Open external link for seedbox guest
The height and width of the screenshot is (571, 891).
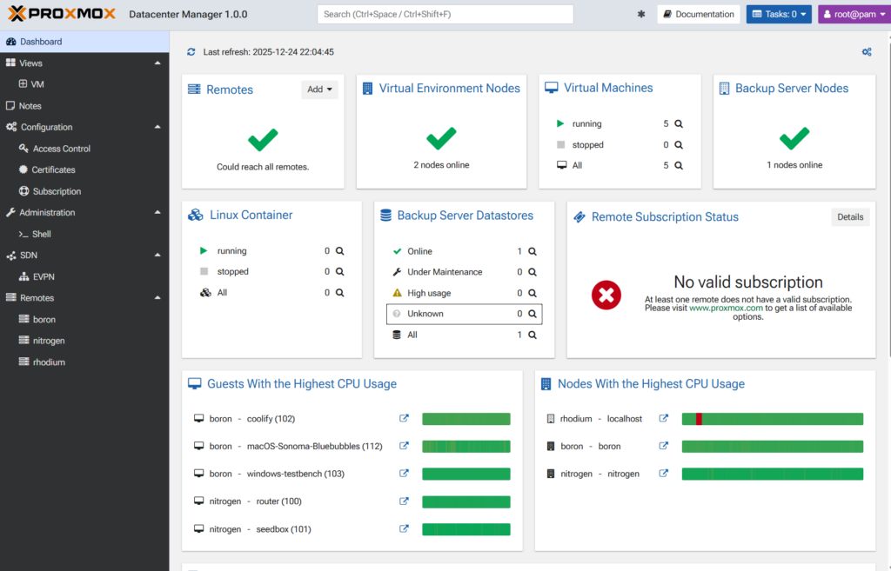point(404,529)
